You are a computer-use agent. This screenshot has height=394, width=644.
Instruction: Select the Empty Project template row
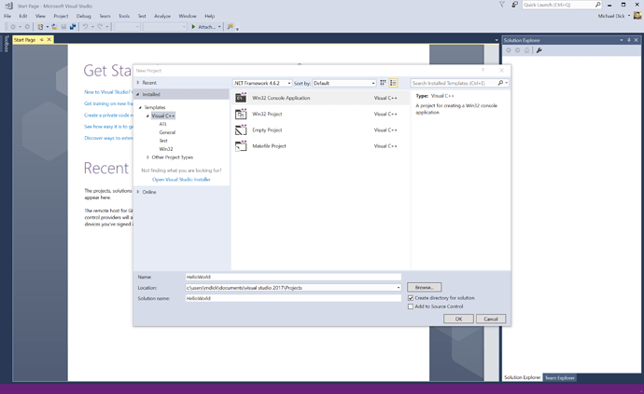[x=321, y=130]
